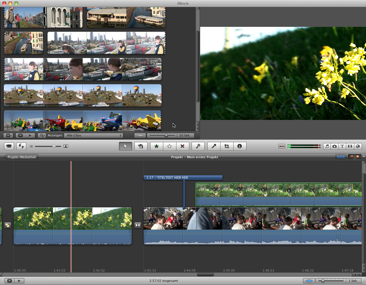Select the yellow flowers clip in the timeline

pyautogui.click(x=73, y=226)
